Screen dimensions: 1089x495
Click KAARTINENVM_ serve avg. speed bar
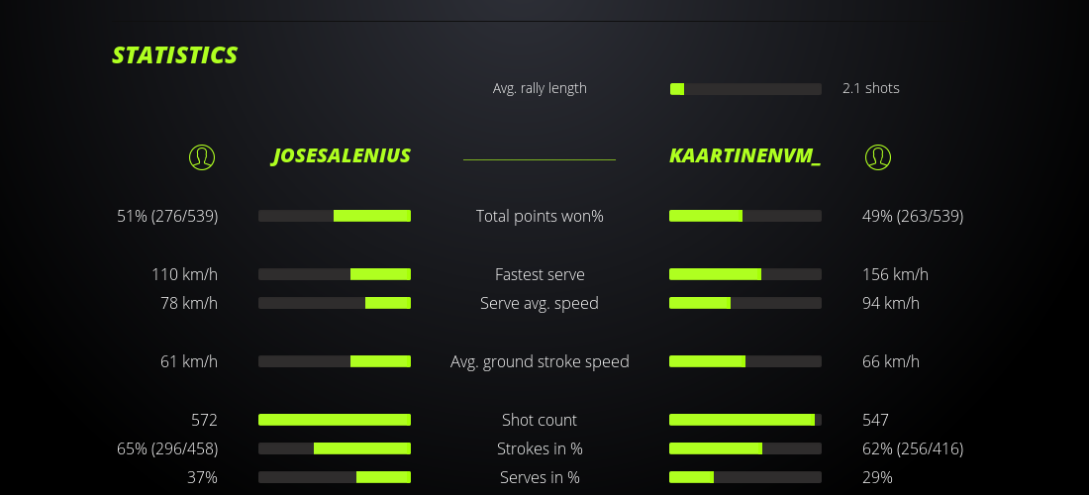tap(745, 303)
